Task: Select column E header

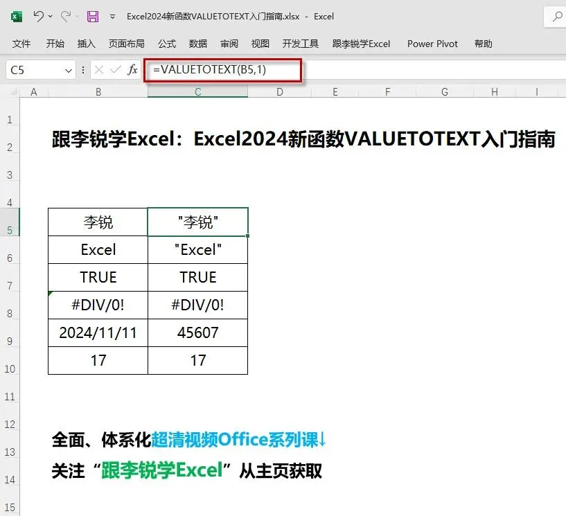Action: pos(335,92)
